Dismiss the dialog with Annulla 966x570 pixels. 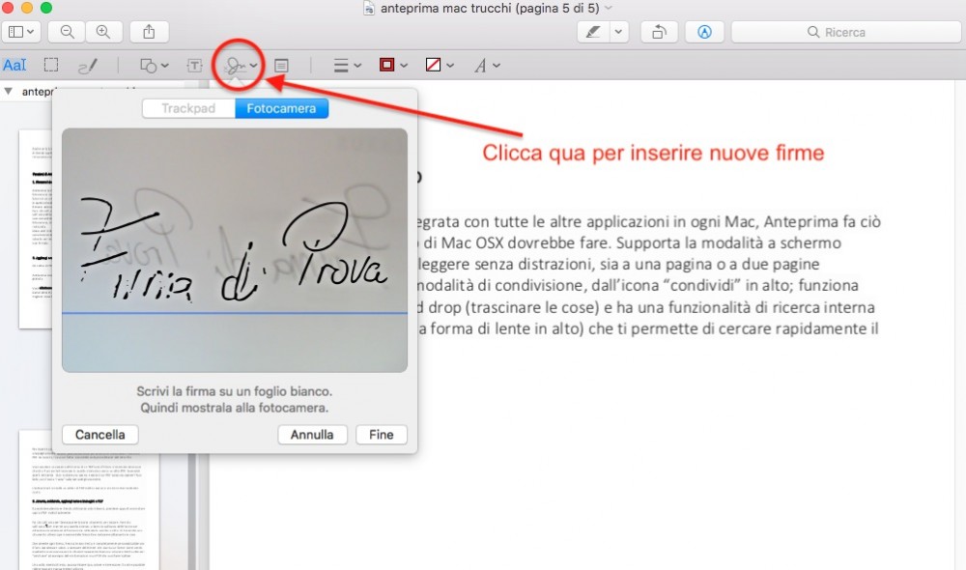click(312, 434)
